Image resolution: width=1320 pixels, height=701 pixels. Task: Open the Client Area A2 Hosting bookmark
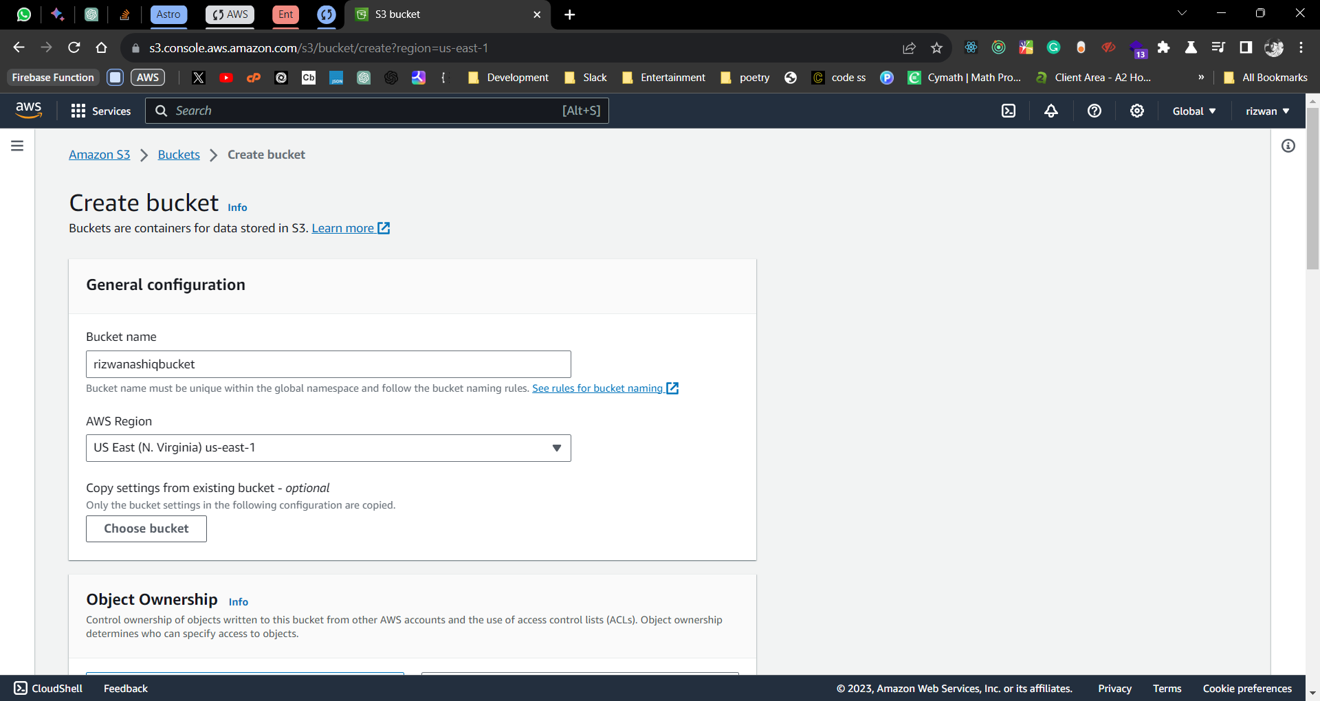click(1093, 78)
